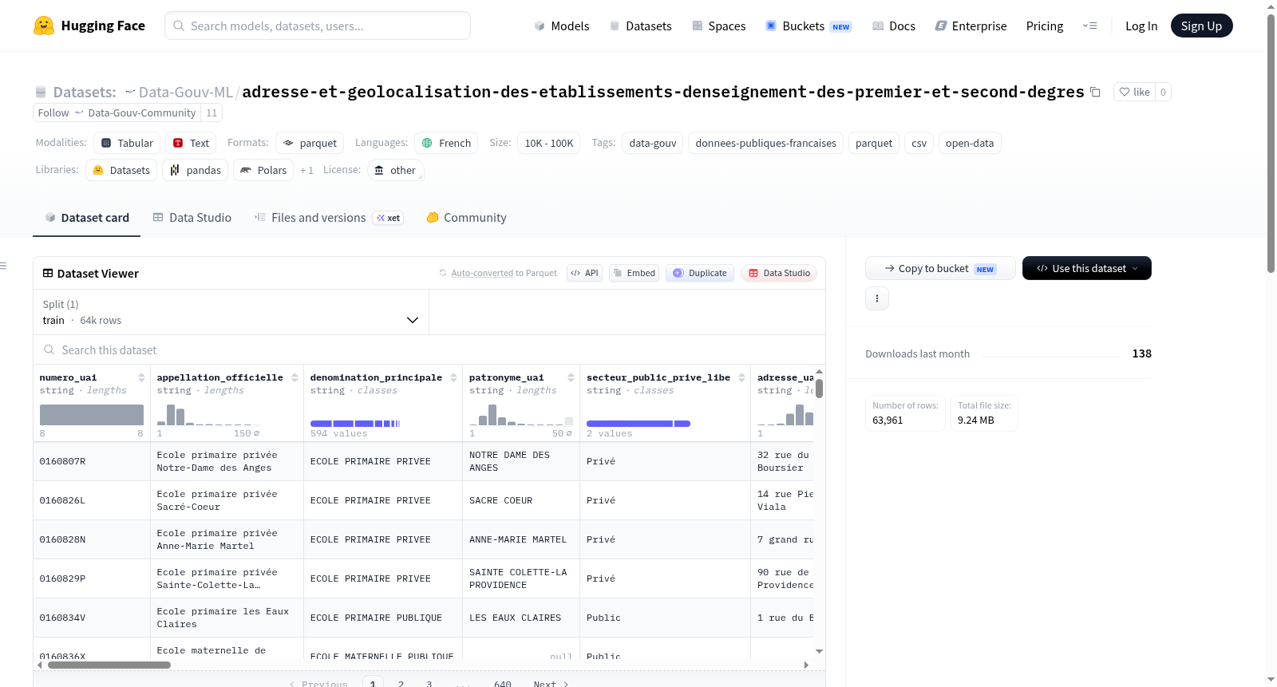Open the Use this dataset dropdown

pos(1087,268)
